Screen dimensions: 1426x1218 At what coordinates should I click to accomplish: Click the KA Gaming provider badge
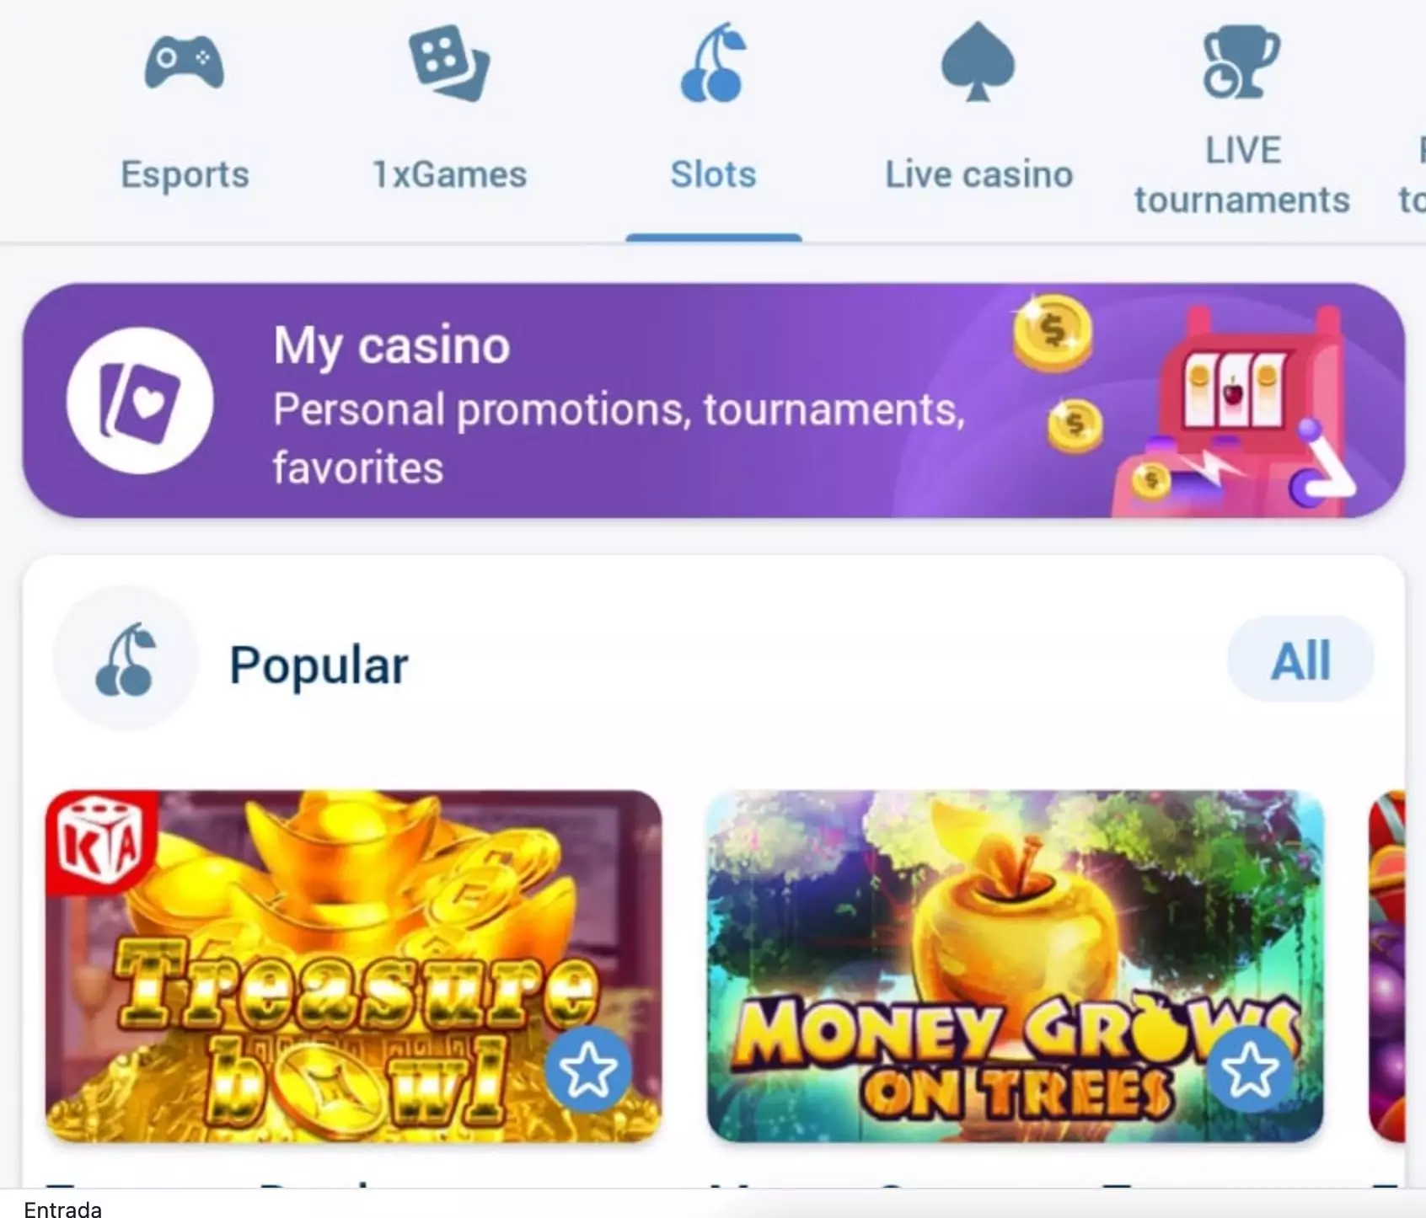[102, 843]
